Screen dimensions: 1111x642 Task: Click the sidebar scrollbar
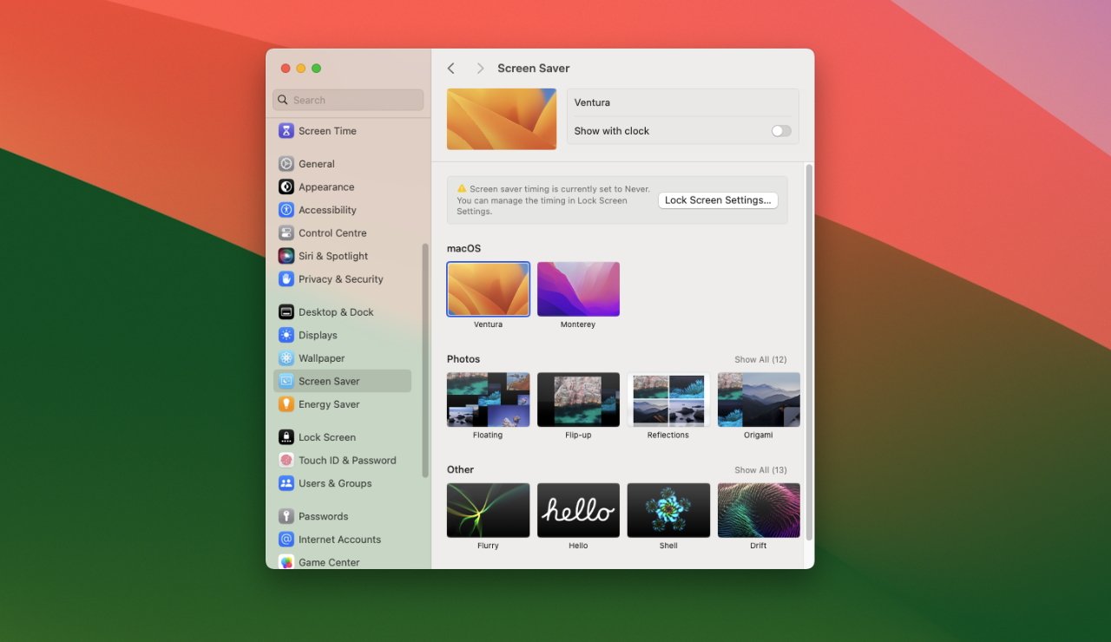click(x=425, y=360)
